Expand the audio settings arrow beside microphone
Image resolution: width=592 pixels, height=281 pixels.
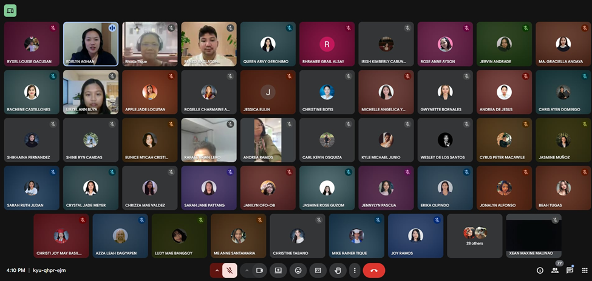click(216, 270)
